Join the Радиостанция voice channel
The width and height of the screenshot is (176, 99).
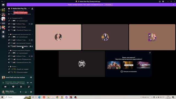(21, 27)
